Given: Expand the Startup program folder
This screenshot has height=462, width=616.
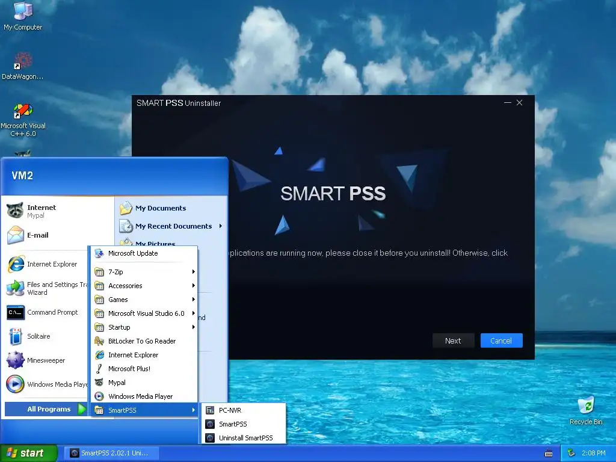Looking at the screenshot, I should 144,327.
